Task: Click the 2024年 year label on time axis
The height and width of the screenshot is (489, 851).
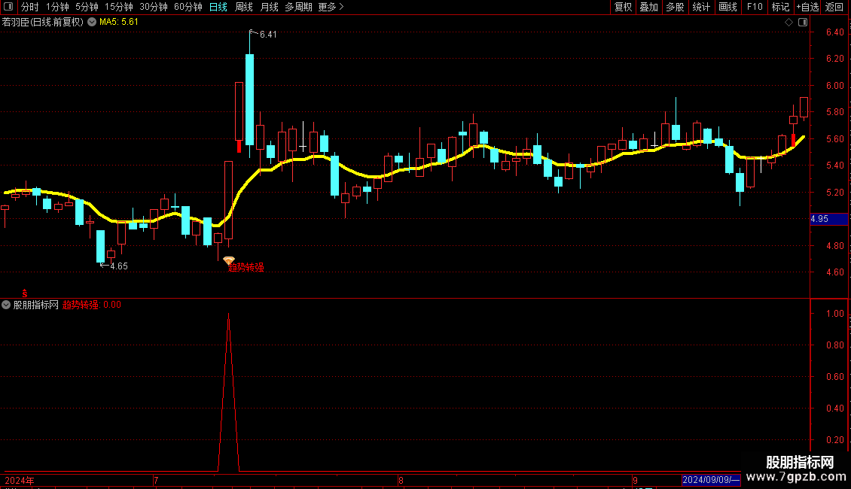Action: coord(20,480)
